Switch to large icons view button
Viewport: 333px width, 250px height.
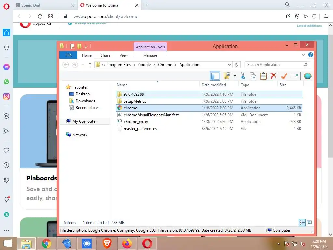click(x=309, y=222)
